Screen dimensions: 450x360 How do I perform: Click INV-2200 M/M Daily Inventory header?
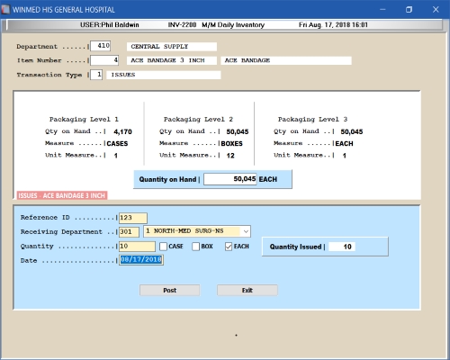point(216,25)
